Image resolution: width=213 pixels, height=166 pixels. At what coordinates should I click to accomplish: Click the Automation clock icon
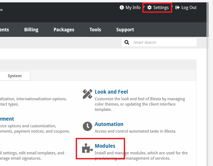point(87,126)
